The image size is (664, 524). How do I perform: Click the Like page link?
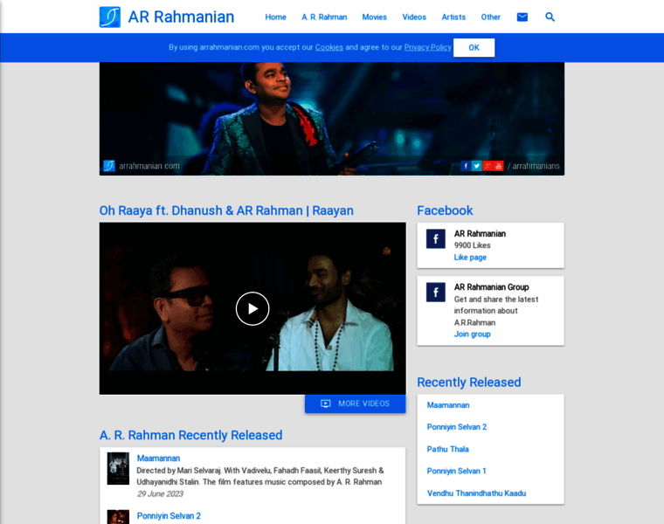[470, 258]
